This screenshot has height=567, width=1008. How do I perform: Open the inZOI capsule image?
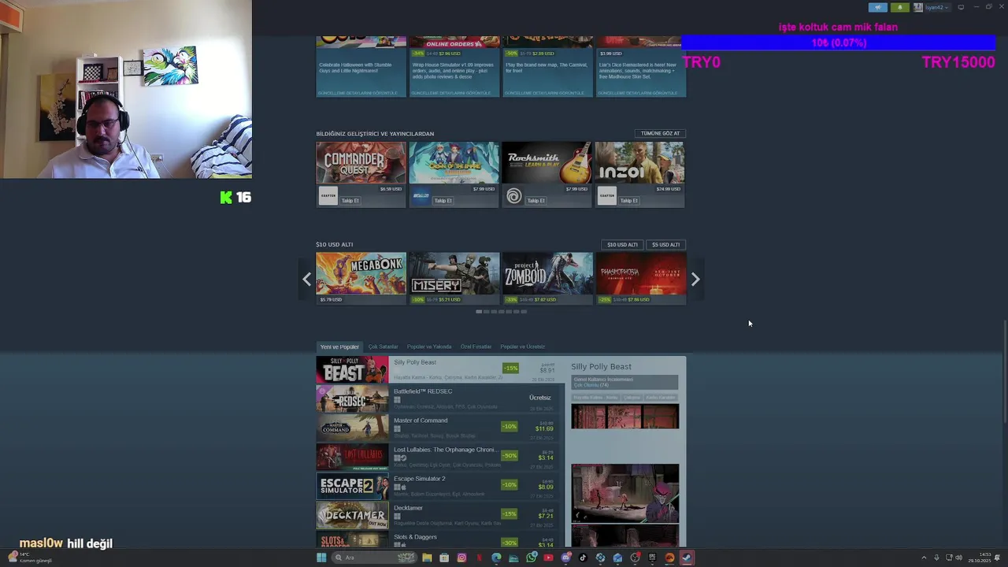[x=639, y=162]
